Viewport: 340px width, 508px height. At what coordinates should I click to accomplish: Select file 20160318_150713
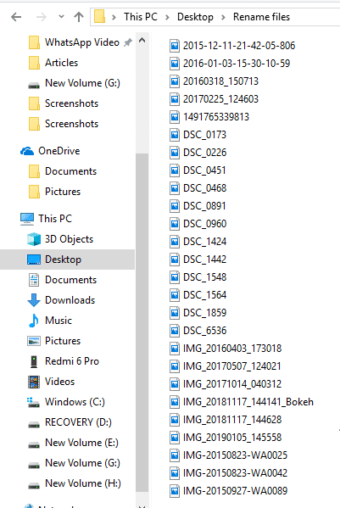[x=220, y=81]
